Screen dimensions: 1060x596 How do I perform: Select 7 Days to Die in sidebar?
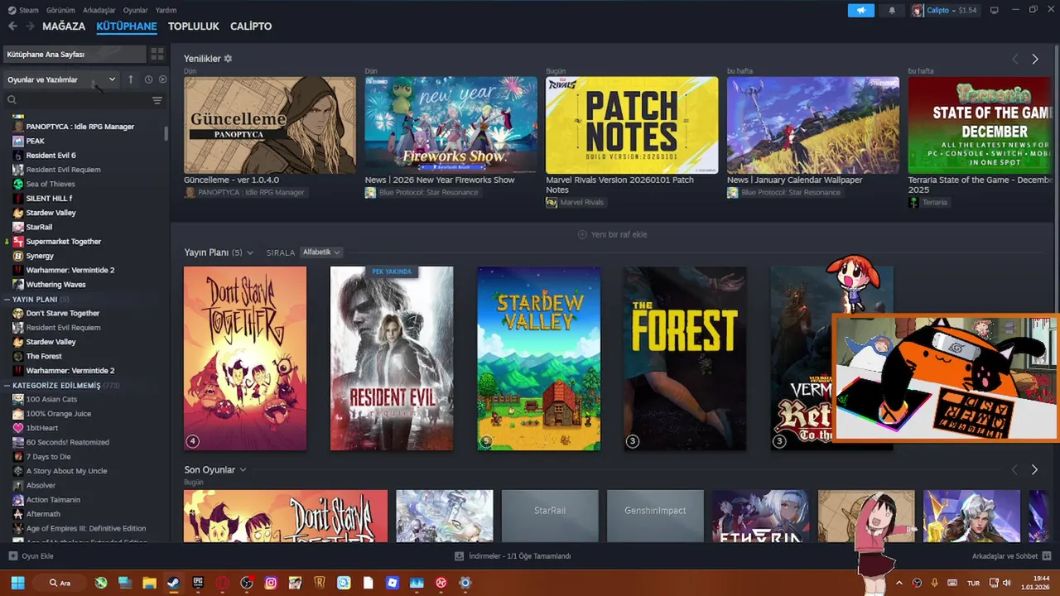[48, 456]
